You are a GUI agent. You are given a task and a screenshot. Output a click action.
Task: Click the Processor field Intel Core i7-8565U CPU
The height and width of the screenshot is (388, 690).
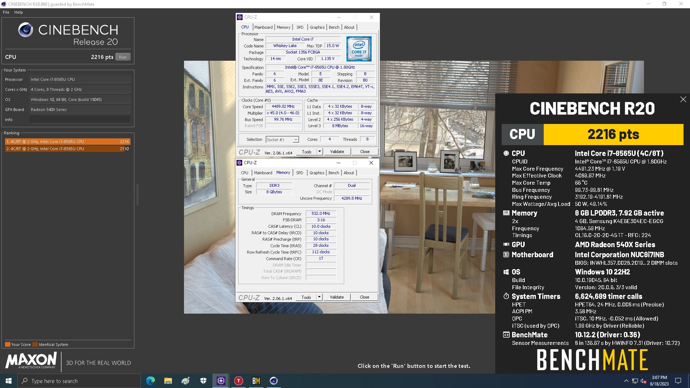[80, 79]
